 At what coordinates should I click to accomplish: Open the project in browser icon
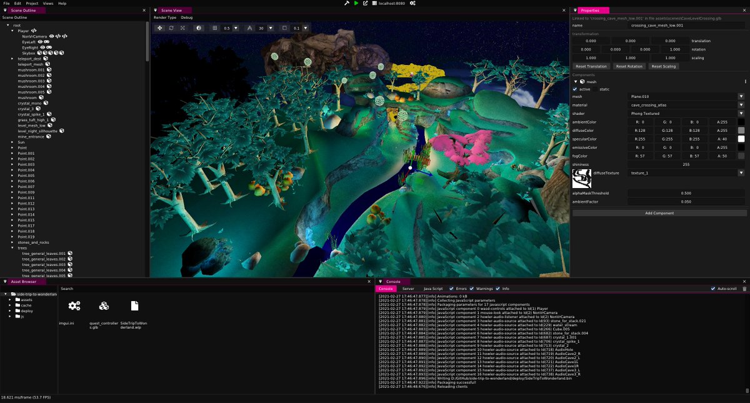coord(365,3)
